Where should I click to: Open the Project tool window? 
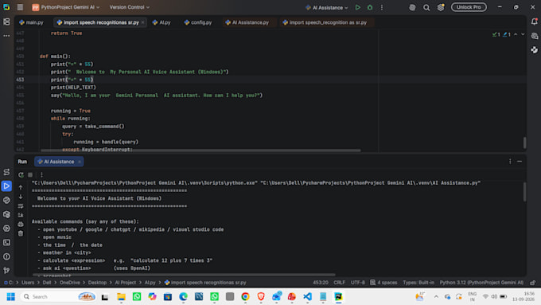pos(6,22)
